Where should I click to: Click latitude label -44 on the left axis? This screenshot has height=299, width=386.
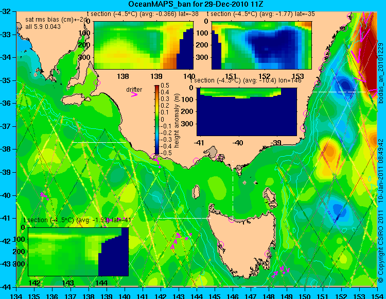(5, 287)
